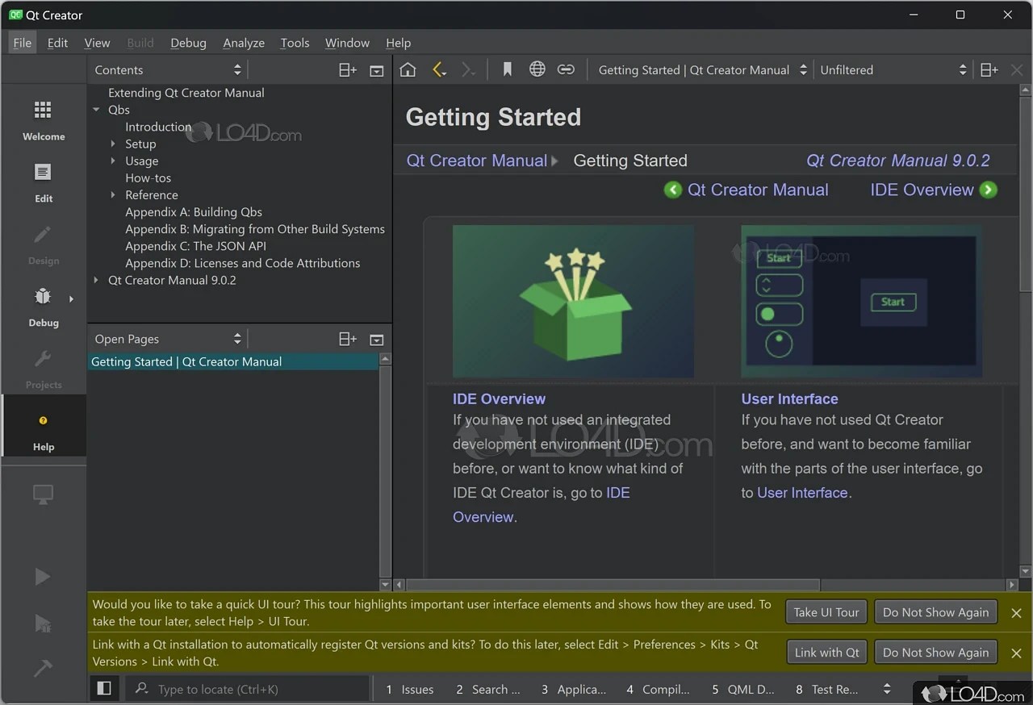Click the Start Debugging run icon
This screenshot has width=1033, height=705.
click(x=43, y=623)
